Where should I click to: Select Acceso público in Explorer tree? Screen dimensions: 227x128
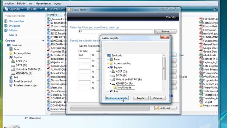click(22, 53)
